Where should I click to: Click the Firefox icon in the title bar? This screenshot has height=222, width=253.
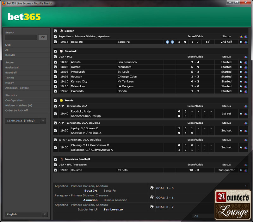(4, 3)
